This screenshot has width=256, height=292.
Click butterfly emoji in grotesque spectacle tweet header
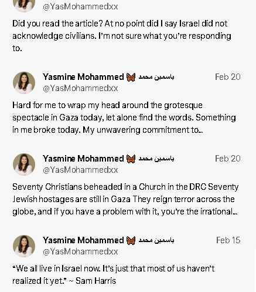coord(131,77)
